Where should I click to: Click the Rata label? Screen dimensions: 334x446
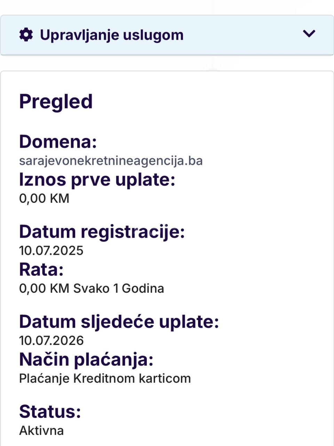pos(41,269)
